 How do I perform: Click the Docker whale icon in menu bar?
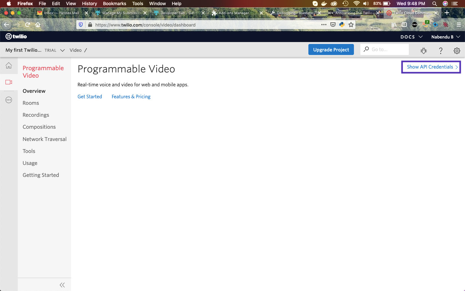(x=324, y=4)
